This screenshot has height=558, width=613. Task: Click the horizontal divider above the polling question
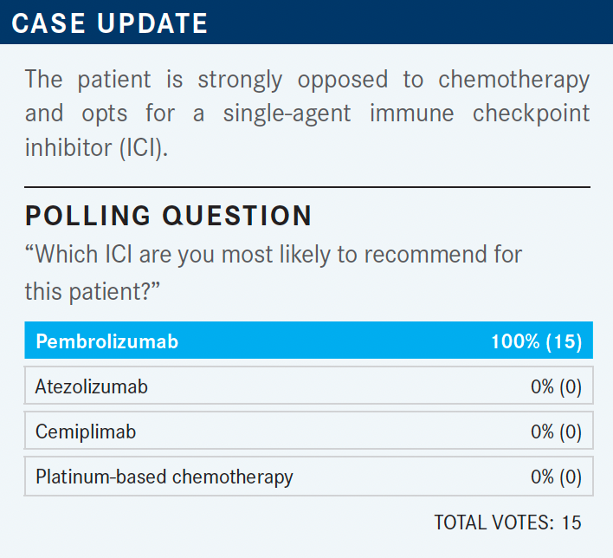click(x=307, y=187)
